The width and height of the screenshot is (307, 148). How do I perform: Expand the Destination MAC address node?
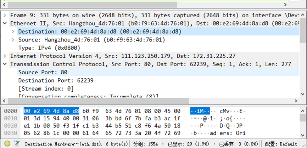tap(13, 32)
